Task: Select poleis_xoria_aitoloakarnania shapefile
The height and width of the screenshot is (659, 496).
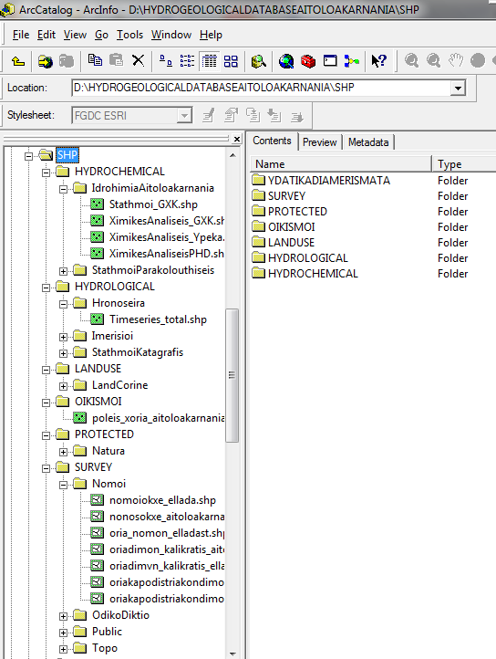Action: pyautogui.click(x=158, y=418)
